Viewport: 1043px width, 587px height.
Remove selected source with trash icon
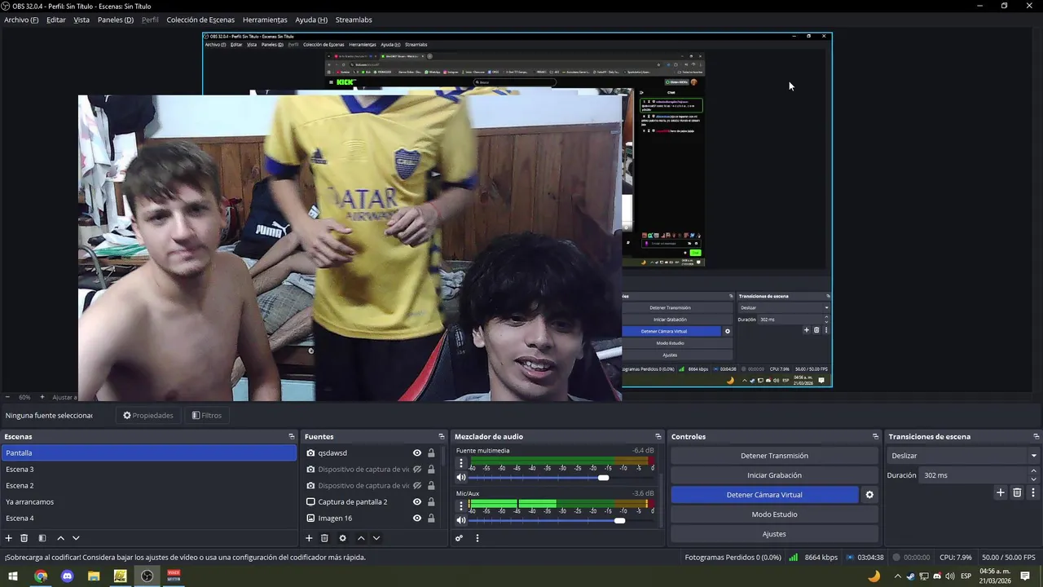324,538
